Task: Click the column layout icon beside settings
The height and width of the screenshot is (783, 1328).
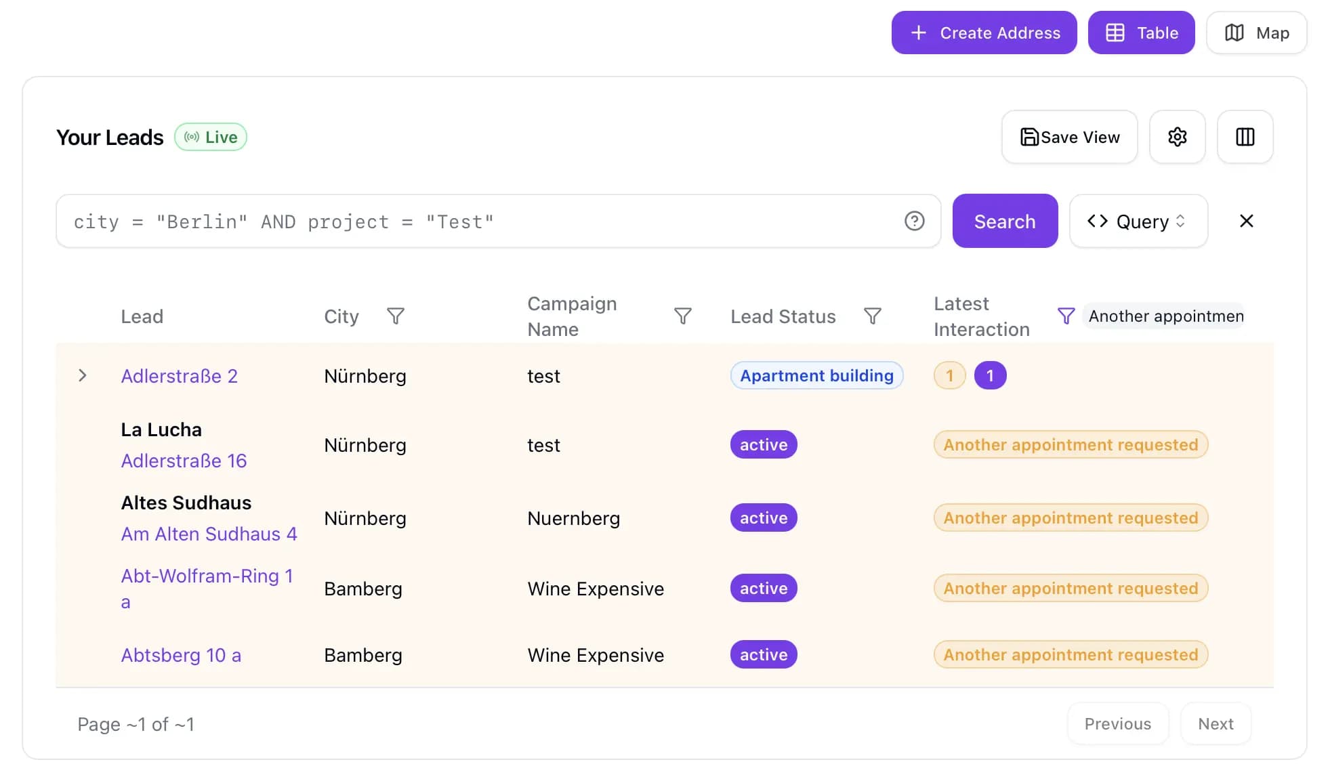Action: coord(1245,137)
